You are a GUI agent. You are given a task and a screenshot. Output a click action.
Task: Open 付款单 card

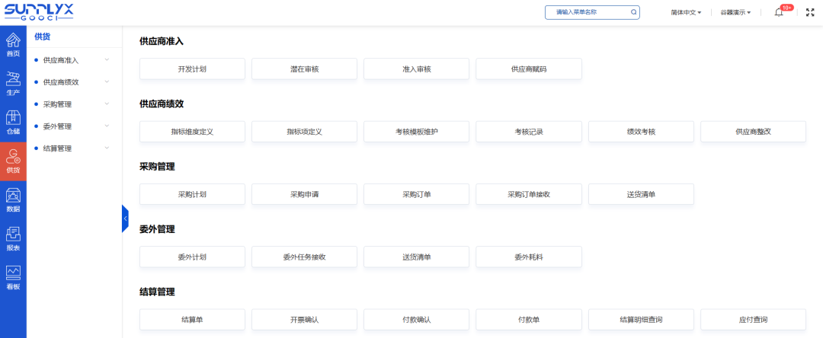(x=529, y=319)
